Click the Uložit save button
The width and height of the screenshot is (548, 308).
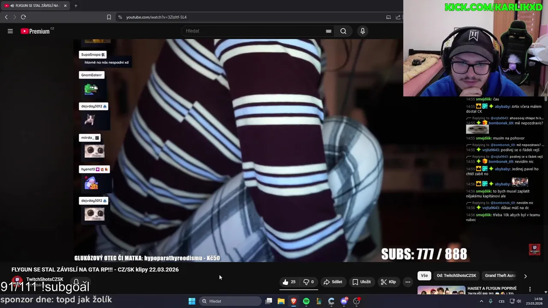pyautogui.click(x=361, y=282)
